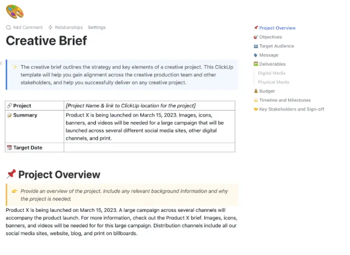
Task: Open Physical Media sub-section in outline
Action: coord(273,82)
